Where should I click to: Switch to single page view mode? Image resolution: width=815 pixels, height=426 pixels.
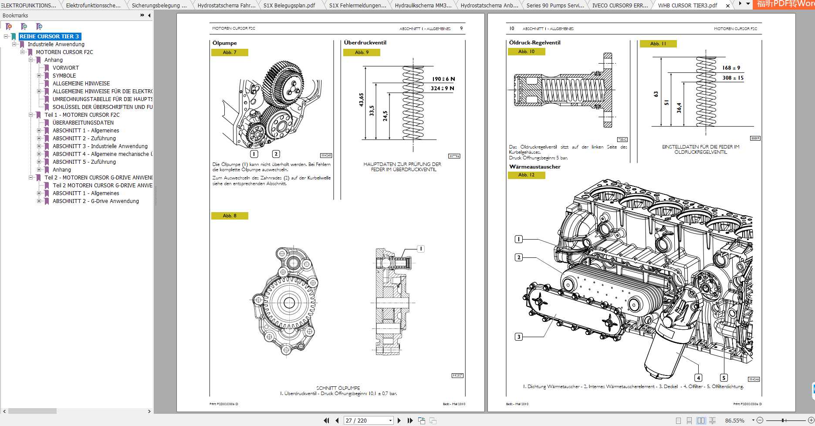click(678, 420)
